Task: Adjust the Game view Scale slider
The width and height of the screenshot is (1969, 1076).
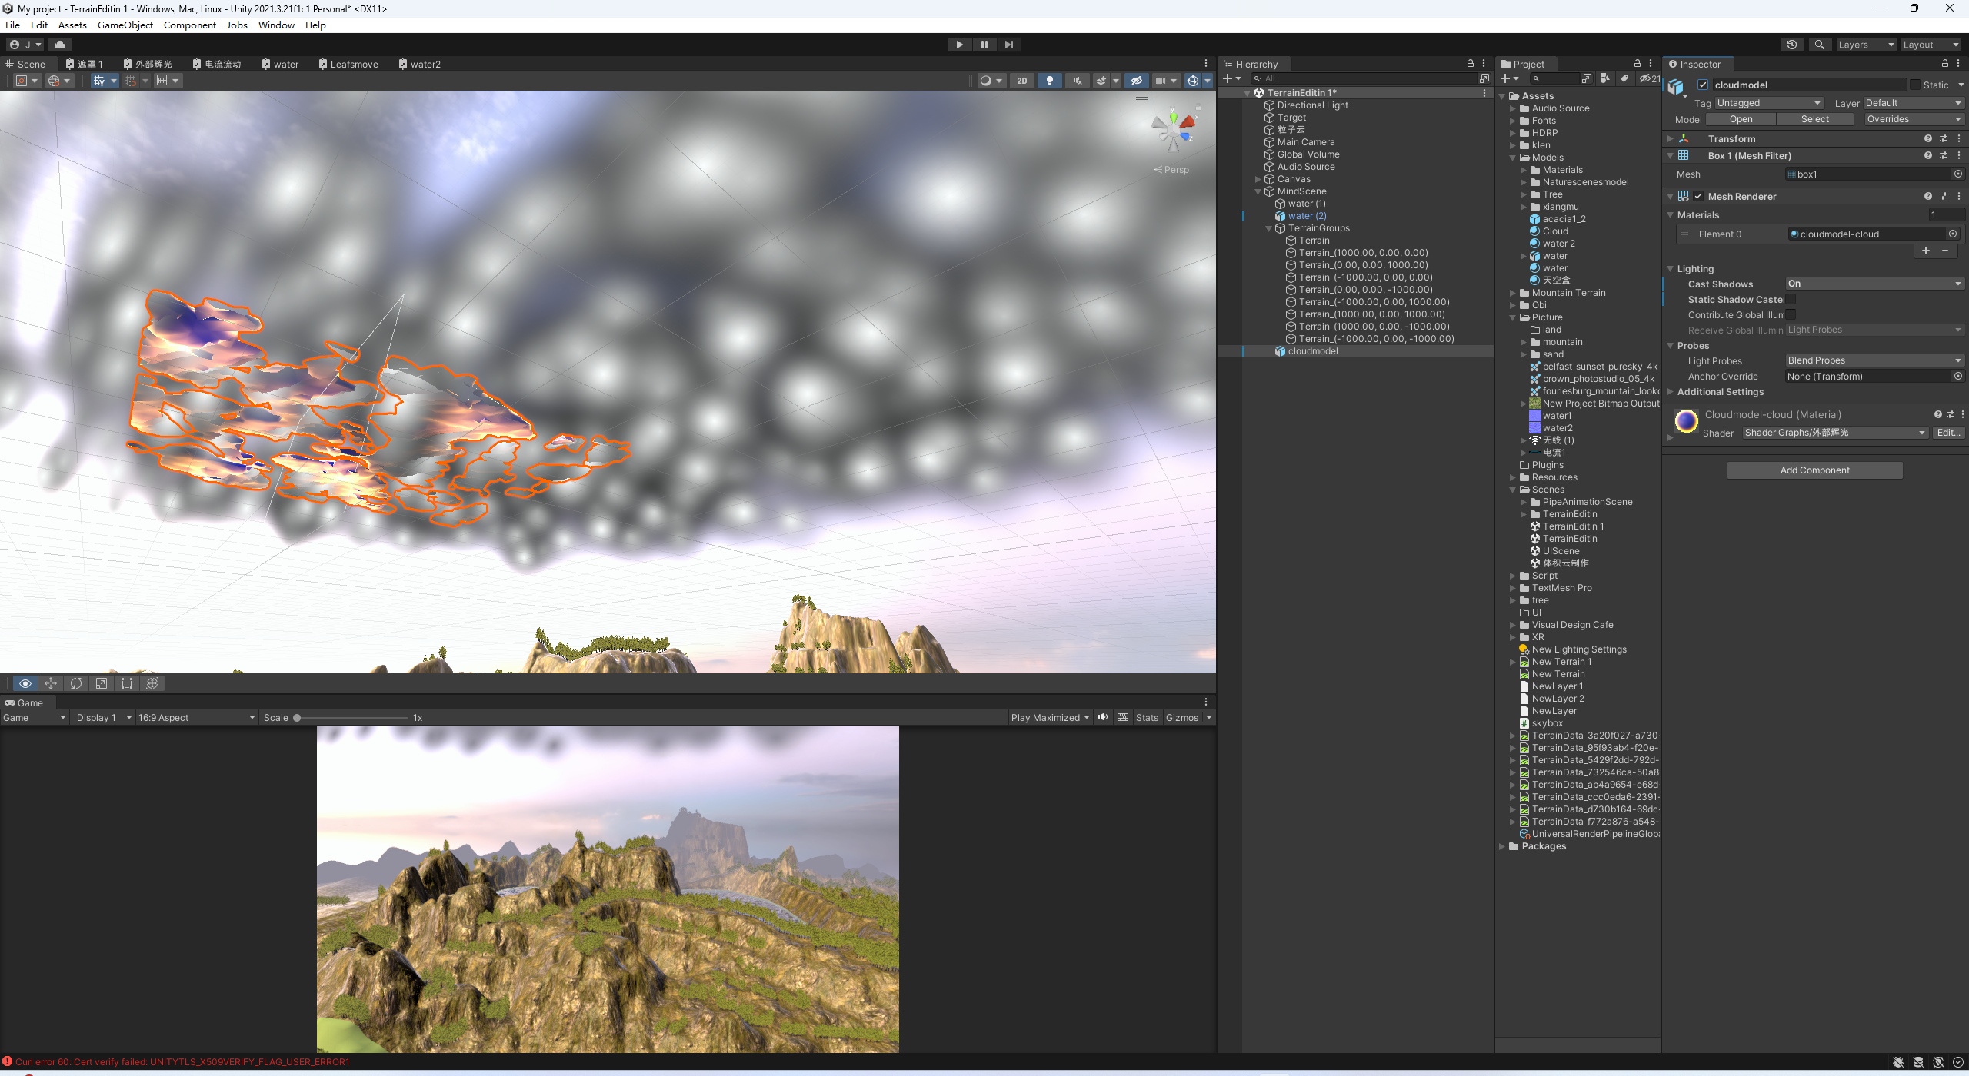Action: (x=297, y=718)
